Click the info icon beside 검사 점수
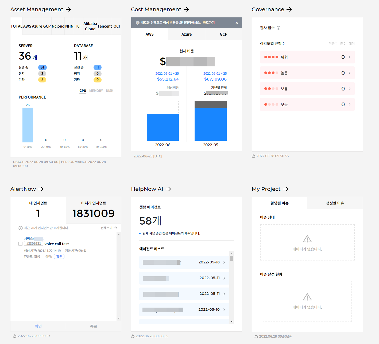379x344 pixels. tap(279, 28)
